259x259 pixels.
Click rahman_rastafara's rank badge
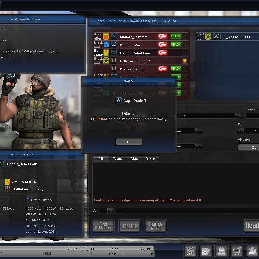coord(114,36)
